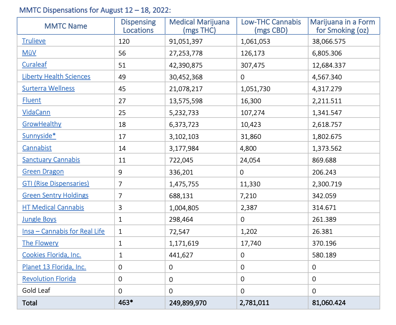The image size is (396, 325).
Task: Select Trulieve's smoking value 38,066.575
Action: point(329,42)
